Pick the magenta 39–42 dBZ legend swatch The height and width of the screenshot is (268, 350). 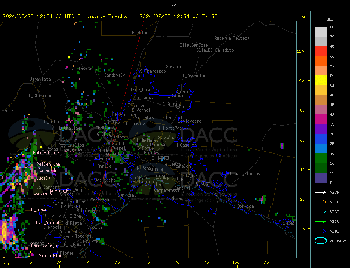click(x=320, y=119)
